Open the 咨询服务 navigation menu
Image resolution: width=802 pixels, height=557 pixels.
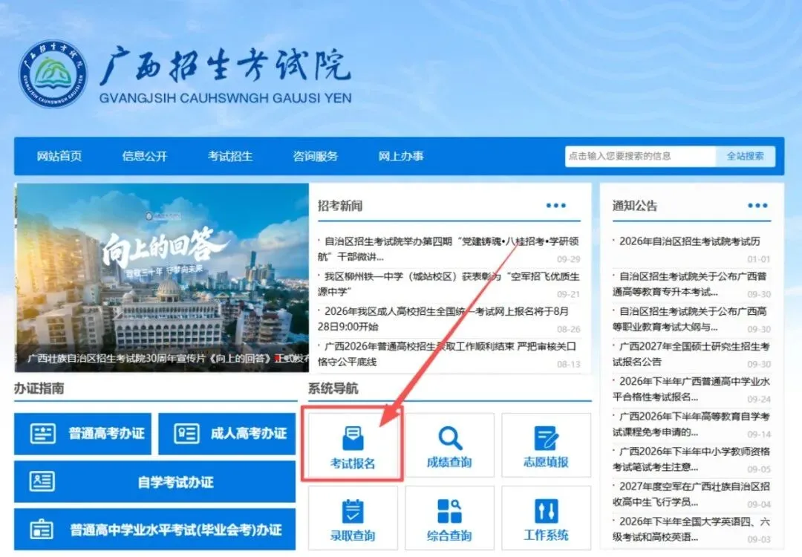pyautogui.click(x=316, y=156)
